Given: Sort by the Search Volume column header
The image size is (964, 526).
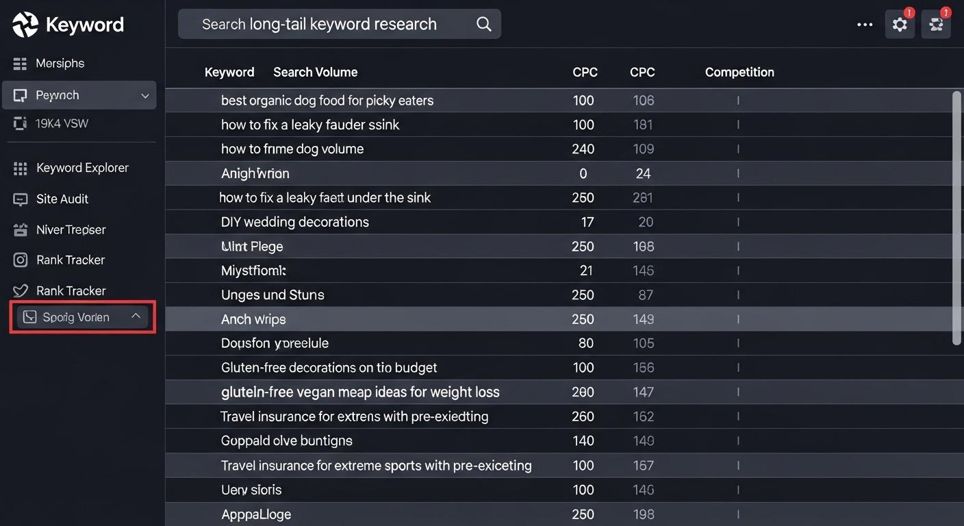Looking at the screenshot, I should 315,73.
